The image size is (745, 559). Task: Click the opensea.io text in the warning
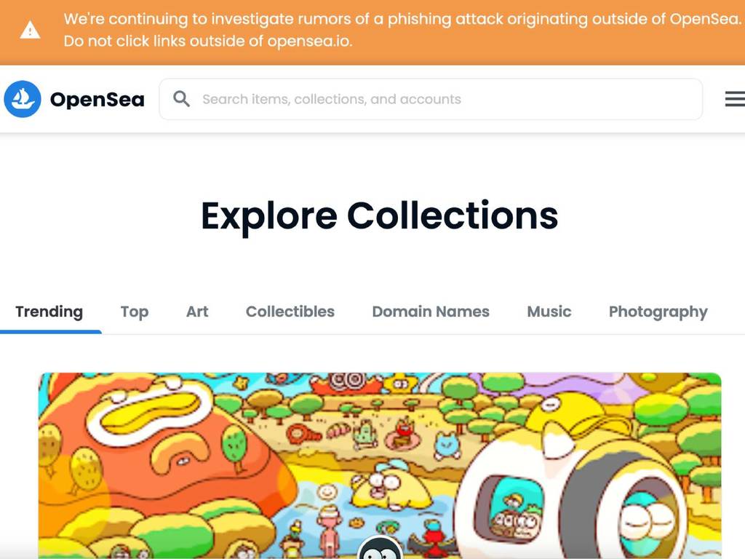tap(308, 41)
